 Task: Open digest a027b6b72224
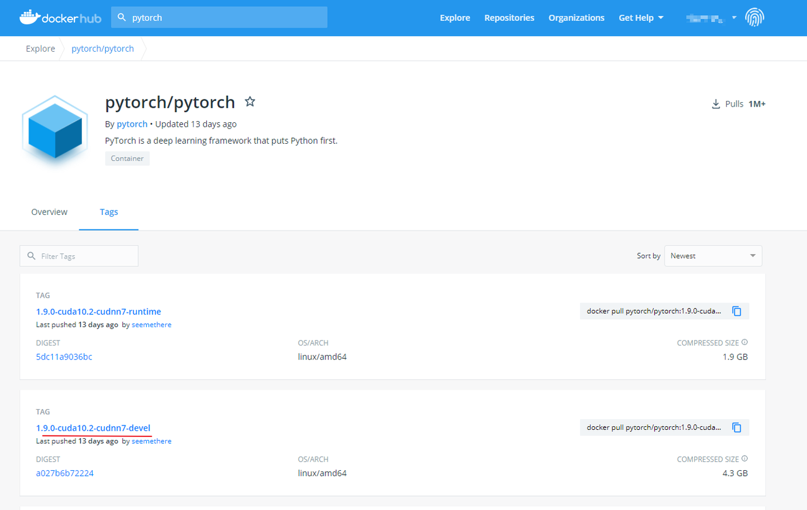click(x=65, y=473)
